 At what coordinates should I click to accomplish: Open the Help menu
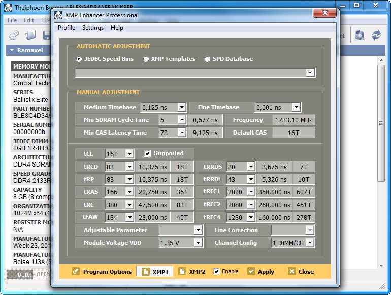pos(117,28)
